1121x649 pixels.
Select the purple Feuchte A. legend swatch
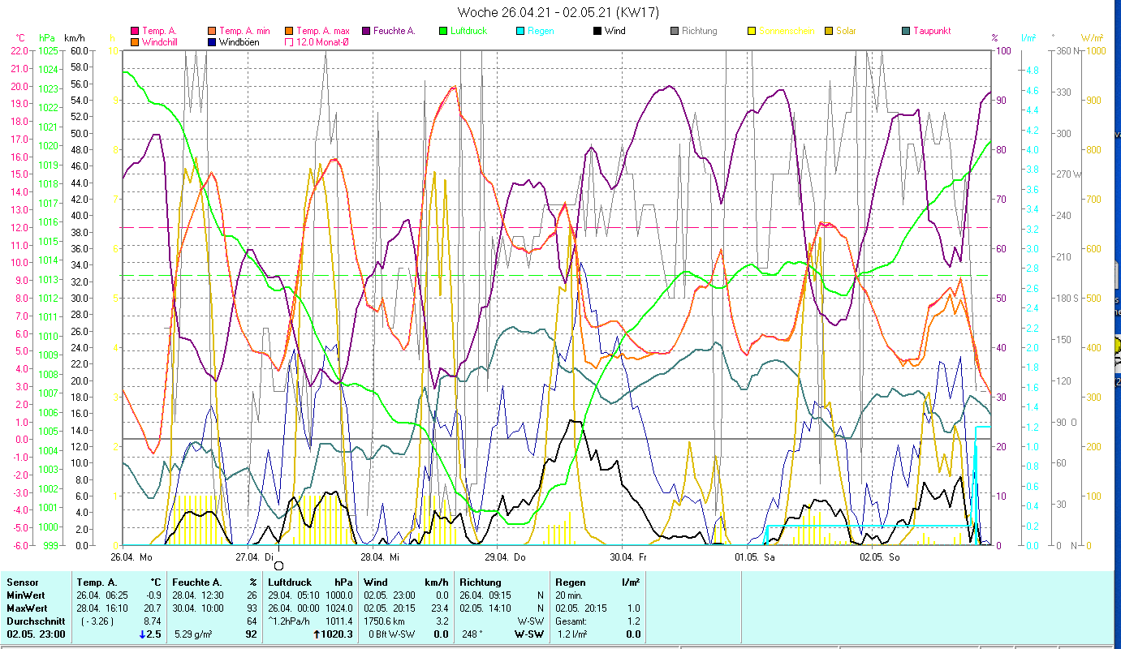click(x=366, y=31)
